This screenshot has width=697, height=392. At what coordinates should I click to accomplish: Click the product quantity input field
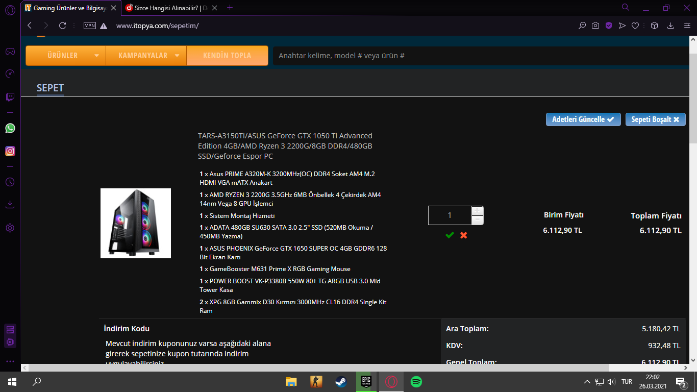pos(450,215)
